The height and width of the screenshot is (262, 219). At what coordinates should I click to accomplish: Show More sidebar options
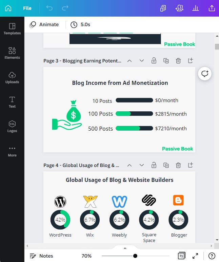[12, 152]
